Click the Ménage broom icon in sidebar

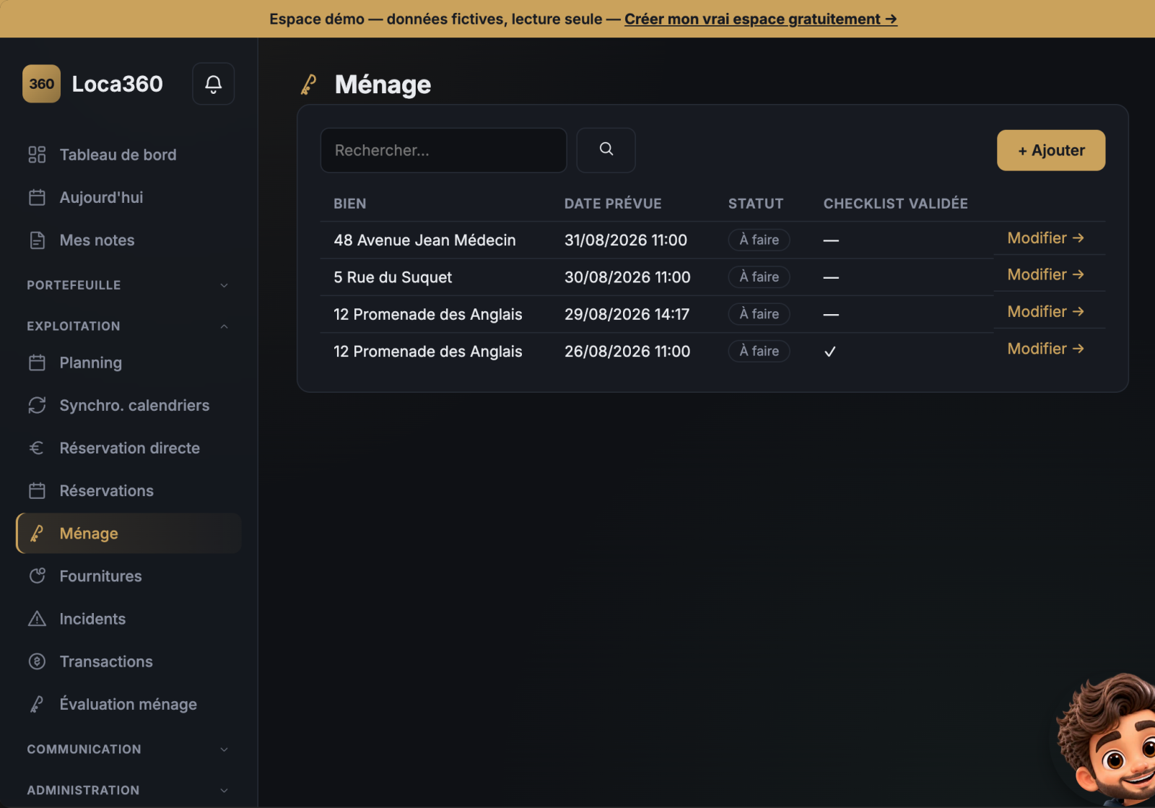(x=37, y=534)
